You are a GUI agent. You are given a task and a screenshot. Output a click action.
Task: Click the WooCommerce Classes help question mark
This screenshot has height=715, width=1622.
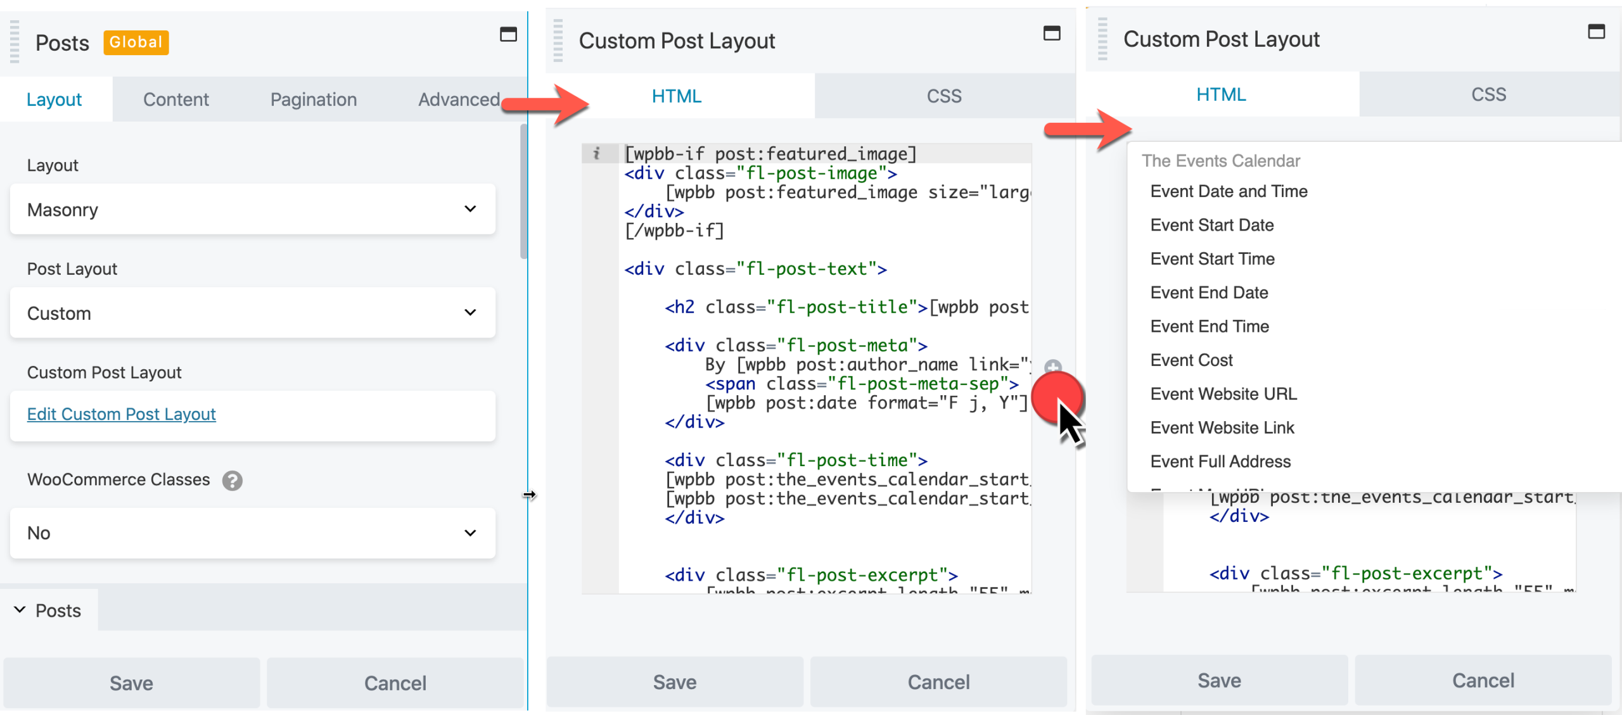point(232,481)
